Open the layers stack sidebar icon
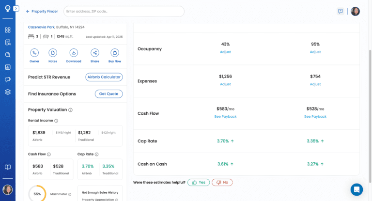372x201 pixels. point(8,92)
